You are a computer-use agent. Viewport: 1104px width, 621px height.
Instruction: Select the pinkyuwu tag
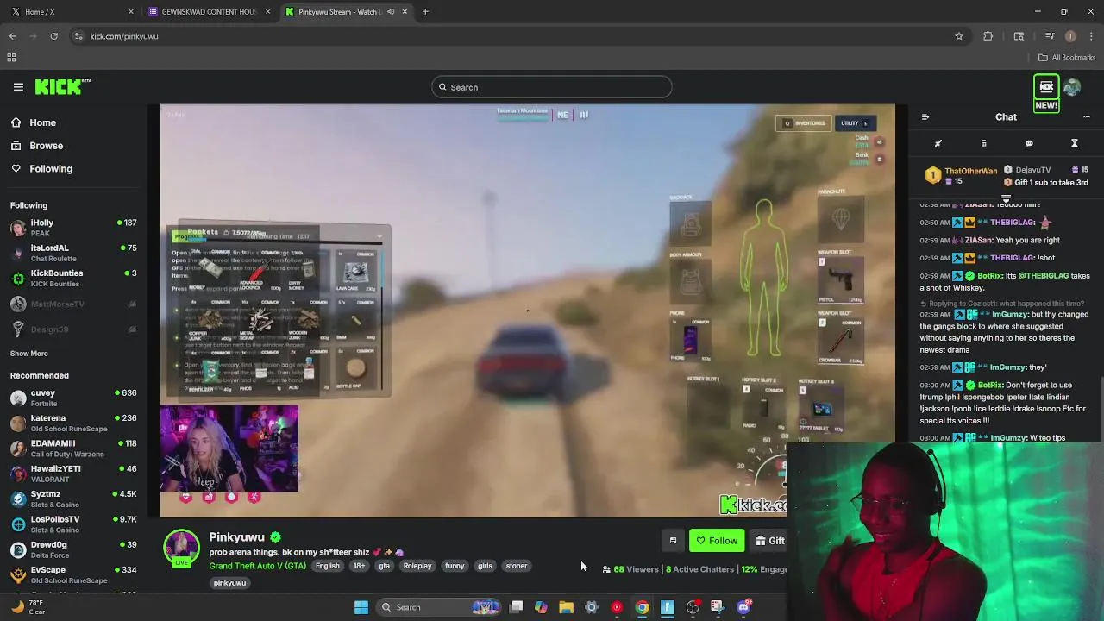tap(229, 583)
